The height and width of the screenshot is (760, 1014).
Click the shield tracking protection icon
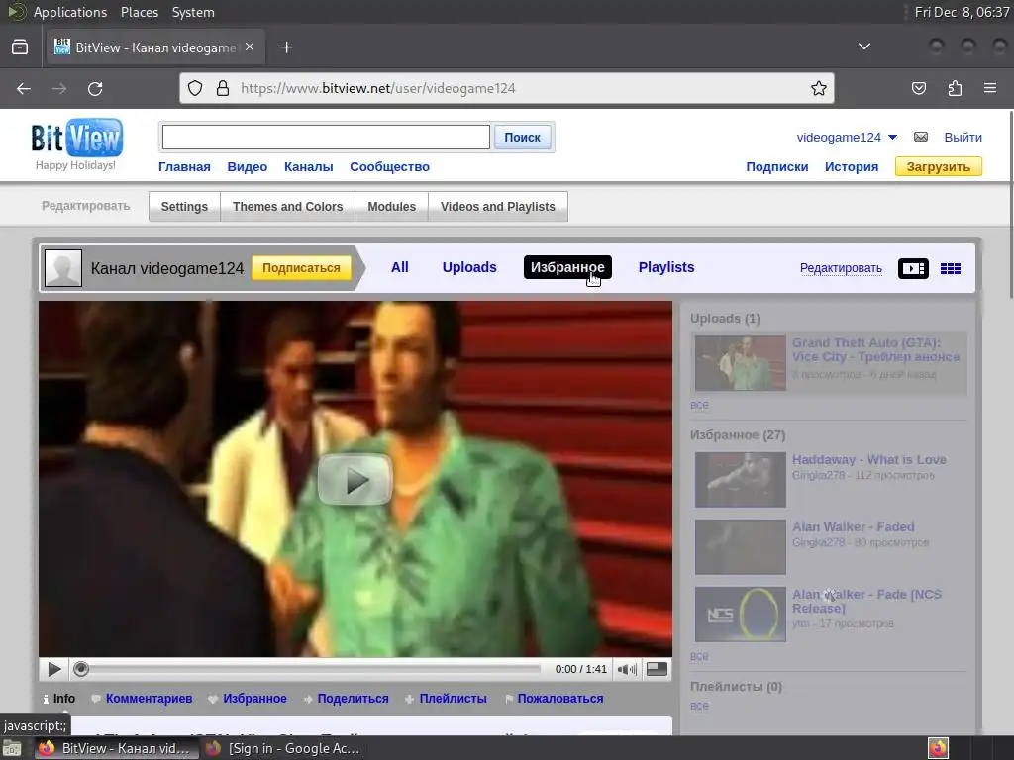[195, 88]
